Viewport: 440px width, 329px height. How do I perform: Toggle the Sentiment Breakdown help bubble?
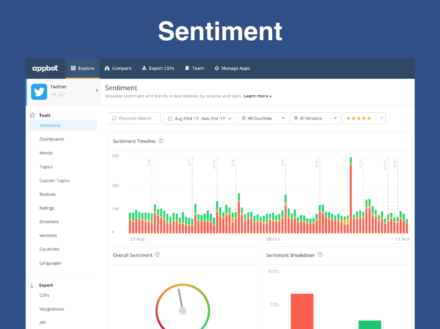(321, 255)
